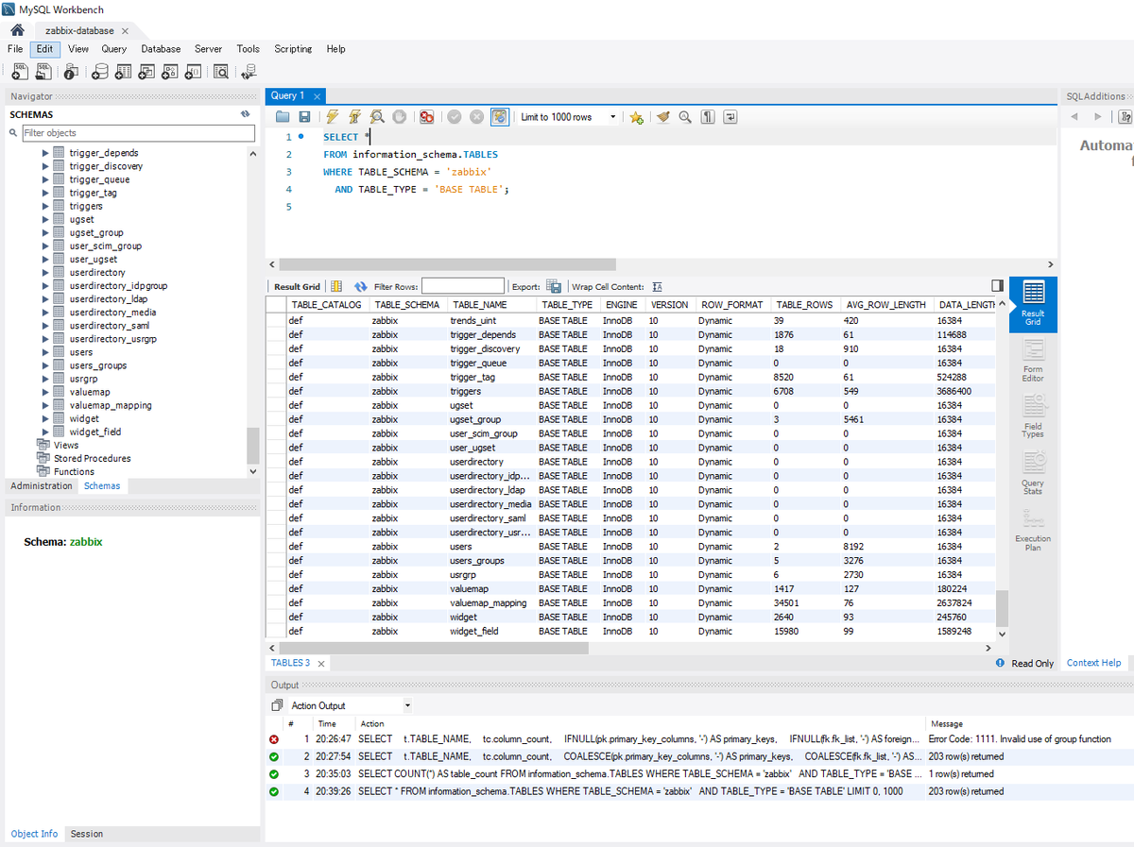Expand the valuemap table node
Viewport: 1134px width, 847px height.
(x=45, y=392)
